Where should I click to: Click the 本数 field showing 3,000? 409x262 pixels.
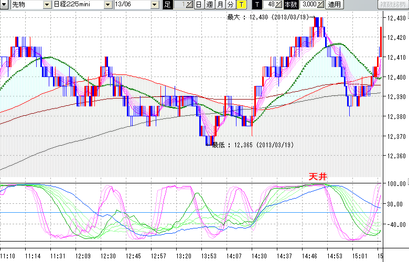[x=308, y=5]
